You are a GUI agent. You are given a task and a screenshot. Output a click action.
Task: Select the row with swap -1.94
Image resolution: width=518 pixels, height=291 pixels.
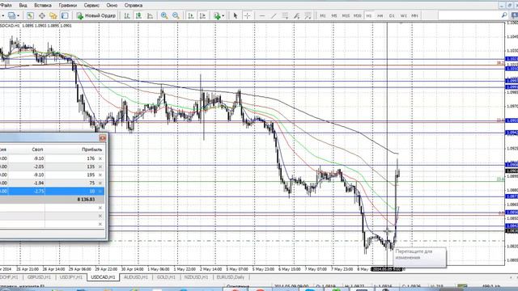point(52,183)
